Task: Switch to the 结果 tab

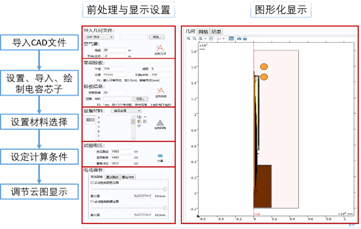Action: point(217,31)
